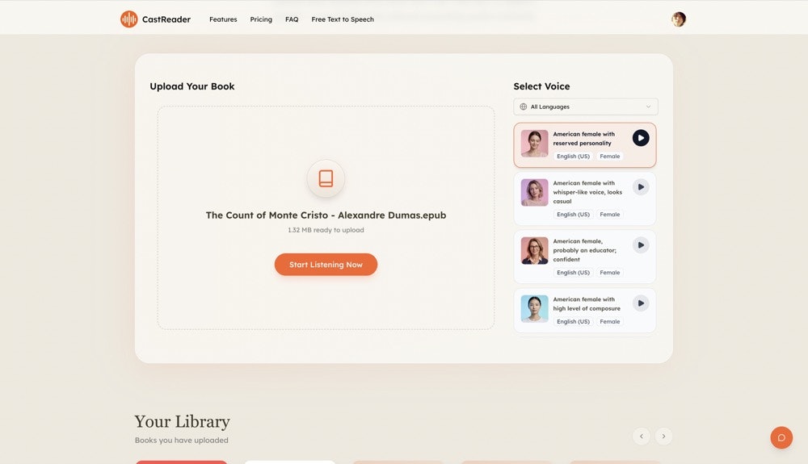Click the Select Voice heading
Viewport: 808px width, 464px height.
coord(541,86)
